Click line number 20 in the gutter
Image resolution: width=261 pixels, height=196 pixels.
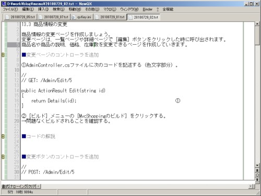click(17, 121)
